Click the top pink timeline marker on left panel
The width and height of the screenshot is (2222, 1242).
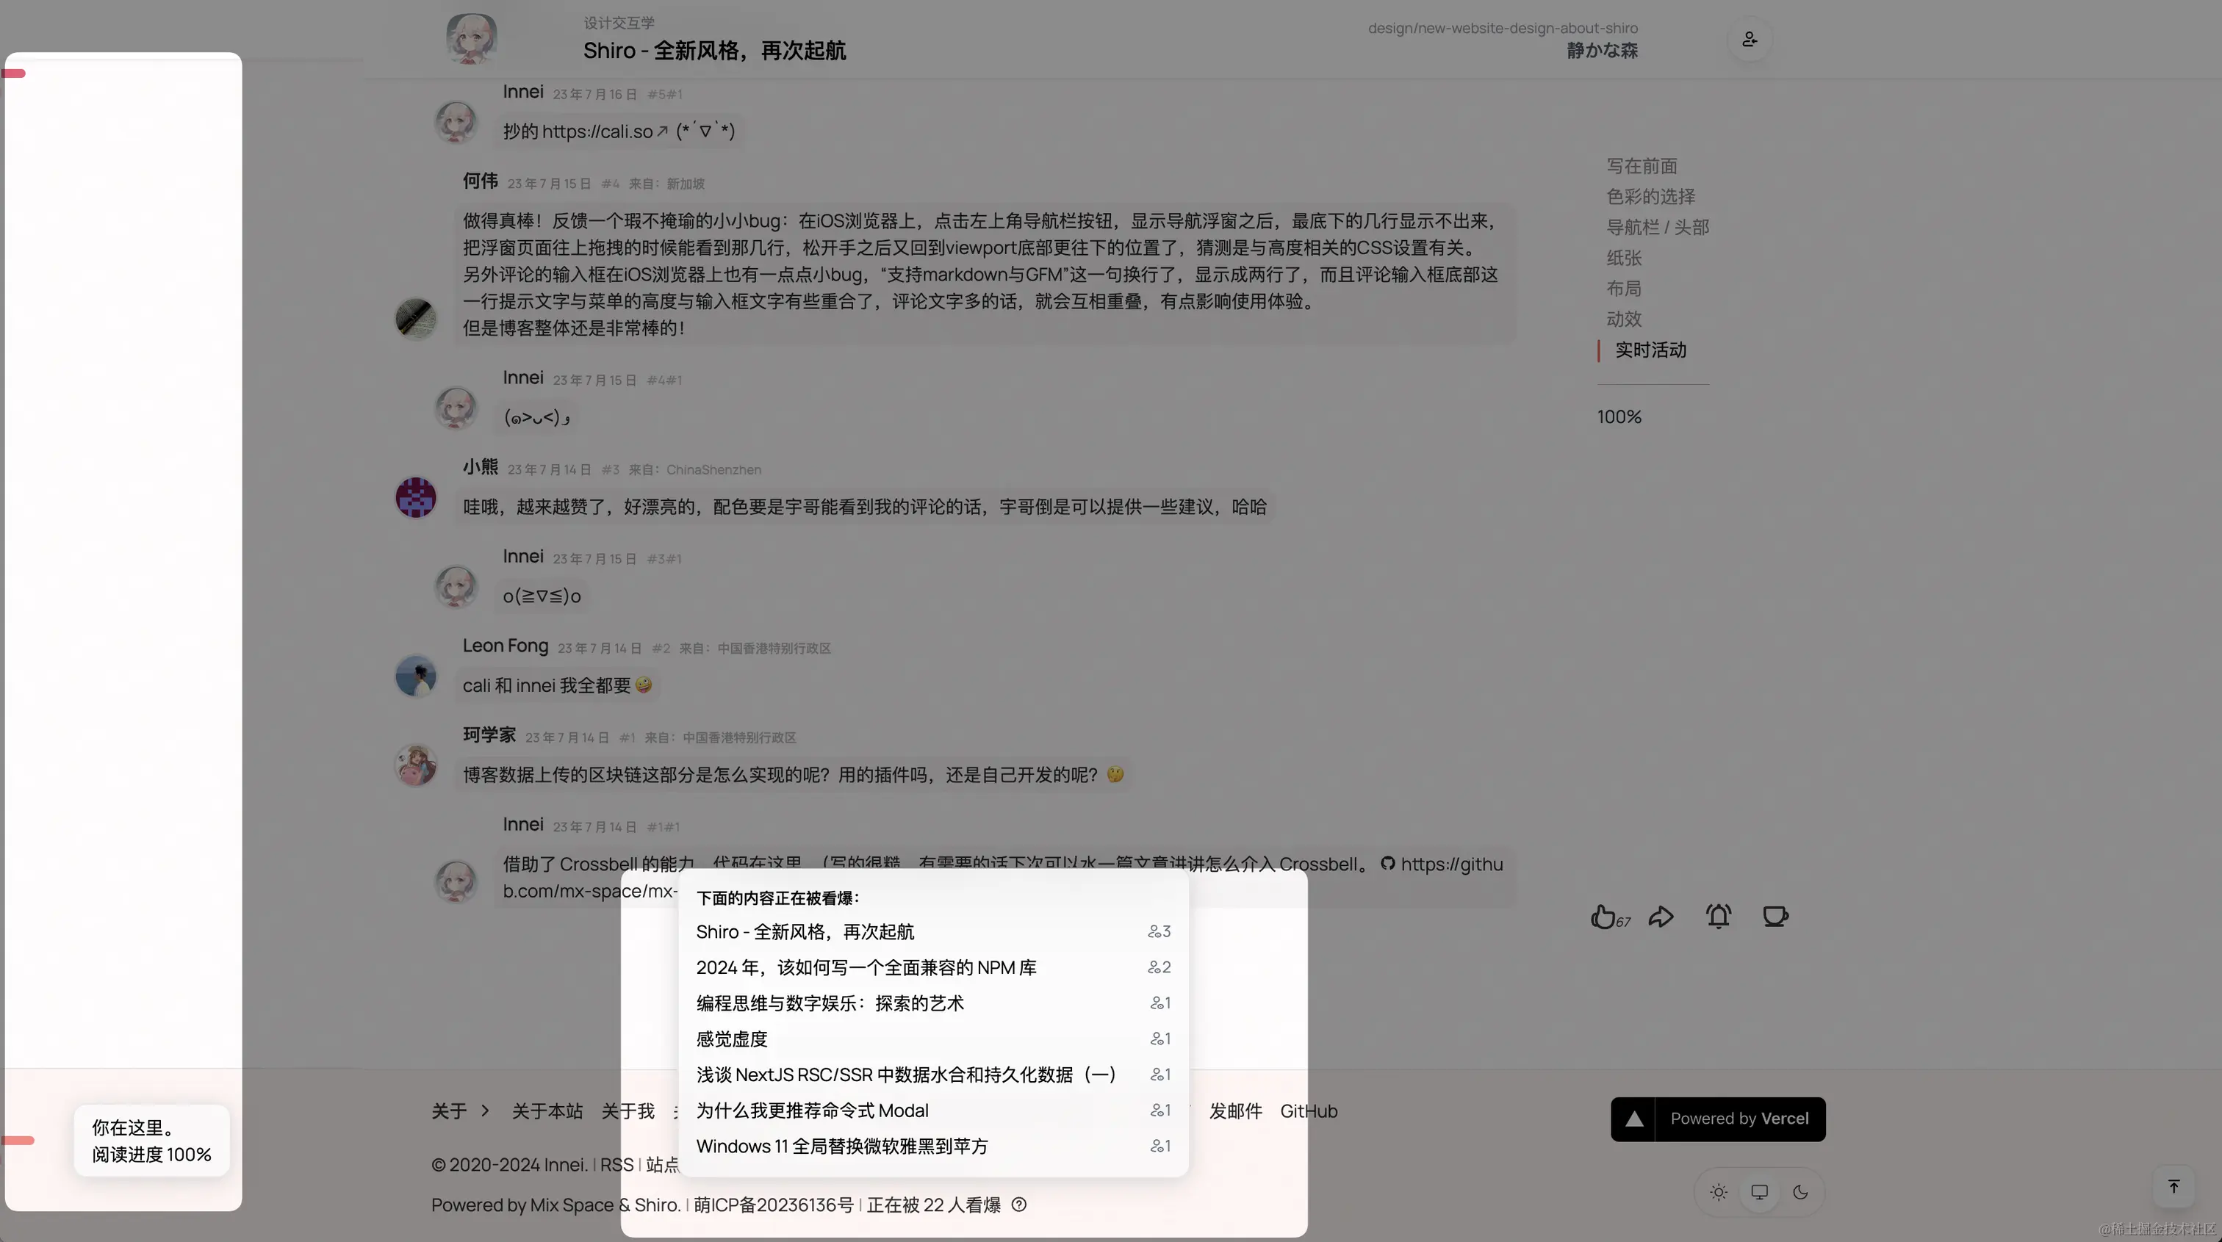[x=14, y=73]
